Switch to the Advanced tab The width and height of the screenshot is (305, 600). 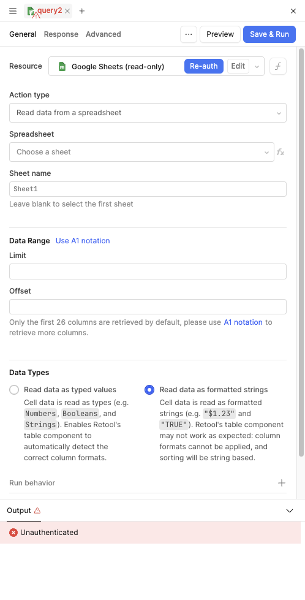(x=103, y=34)
